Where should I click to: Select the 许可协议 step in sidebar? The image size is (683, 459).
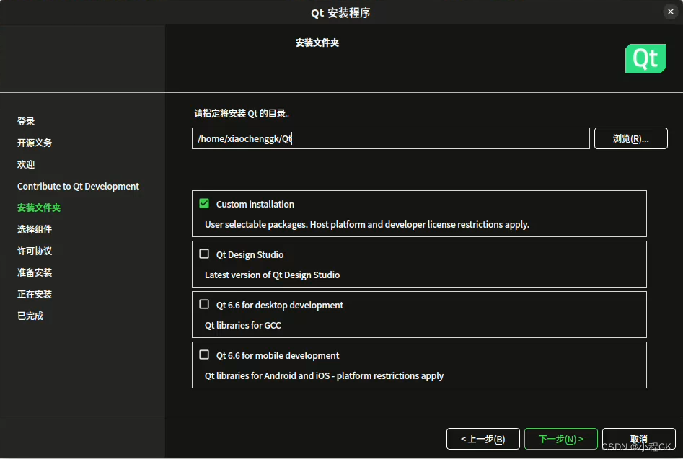click(35, 251)
